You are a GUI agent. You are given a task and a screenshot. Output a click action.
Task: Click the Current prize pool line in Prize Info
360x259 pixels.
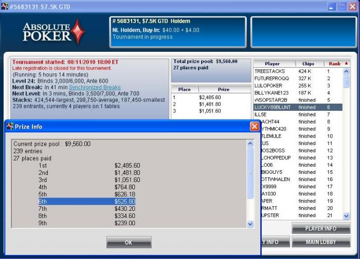point(52,144)
